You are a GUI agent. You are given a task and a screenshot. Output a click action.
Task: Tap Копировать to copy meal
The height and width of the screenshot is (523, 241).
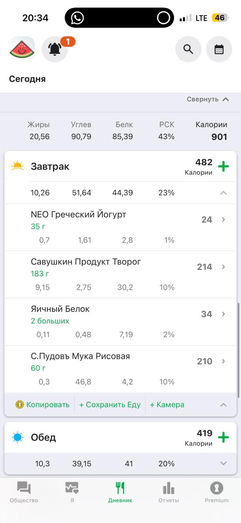tap(43, 405)
